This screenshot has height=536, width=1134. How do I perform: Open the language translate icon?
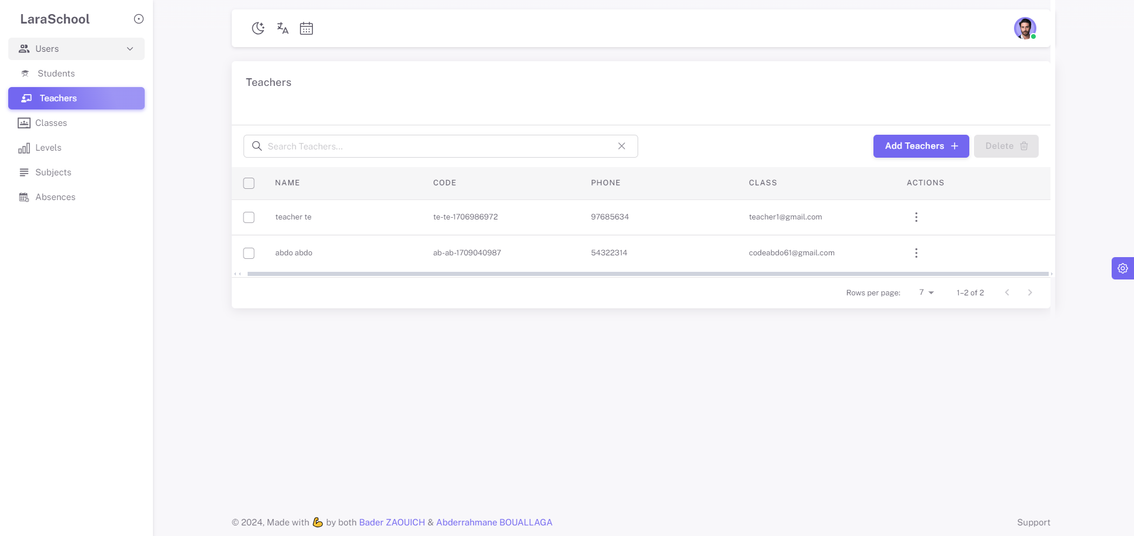[x=282, y=28]
